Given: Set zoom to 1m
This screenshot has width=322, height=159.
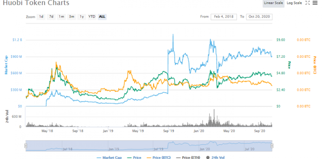Looking at the screenshot, I should (61, 17).
